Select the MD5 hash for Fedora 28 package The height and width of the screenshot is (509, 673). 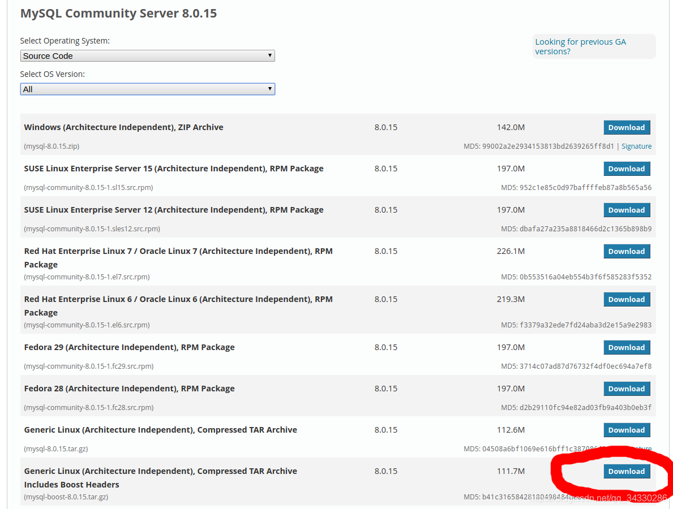[585, 407]
